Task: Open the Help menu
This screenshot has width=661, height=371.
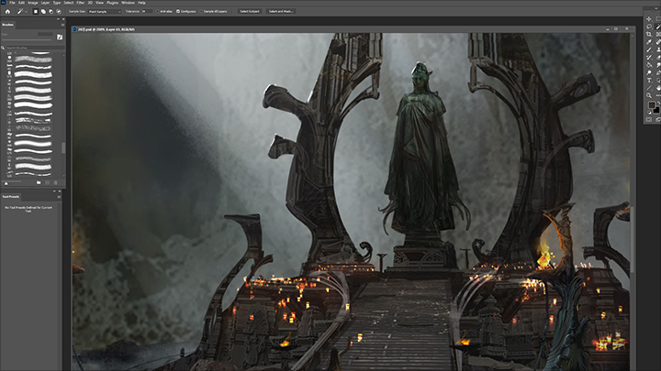Action: click(141, 3)
